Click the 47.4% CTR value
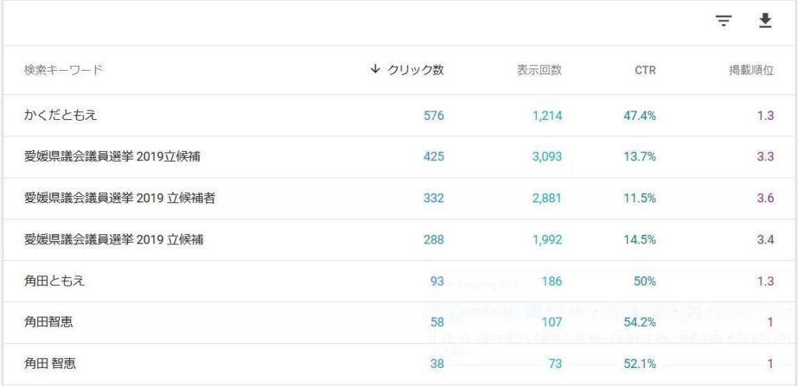The image size is (798, 386). [x=640, y=116]
